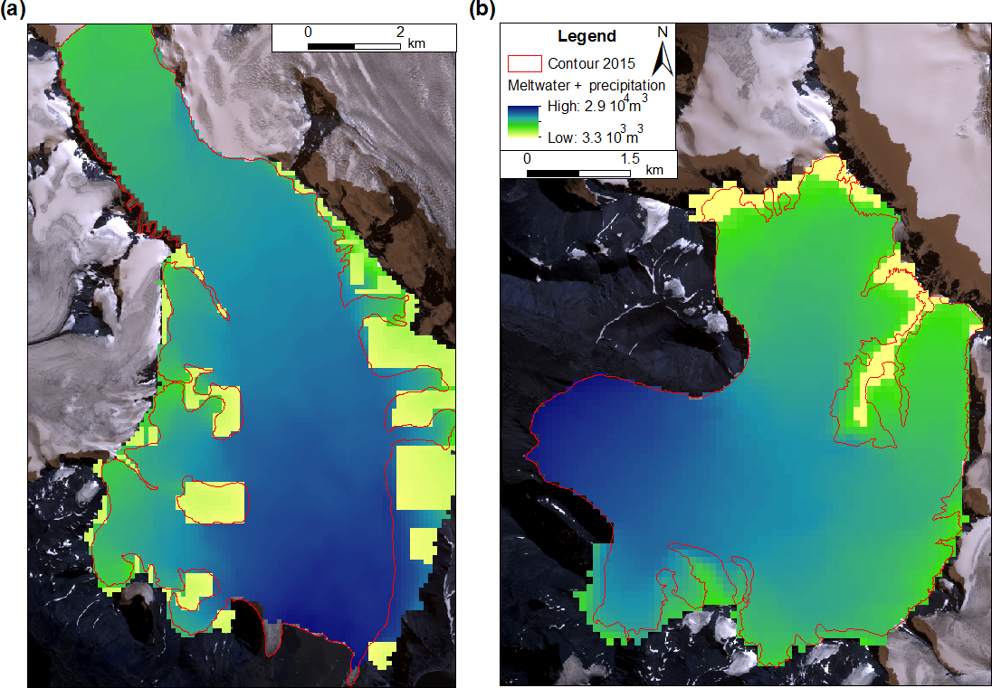Click the 0 label on panel (b) scale
The height and width of the screenshot is (688, 992).
click(x=527, y=158)
